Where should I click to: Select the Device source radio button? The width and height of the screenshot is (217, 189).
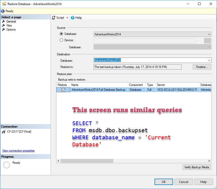point(61,40)
